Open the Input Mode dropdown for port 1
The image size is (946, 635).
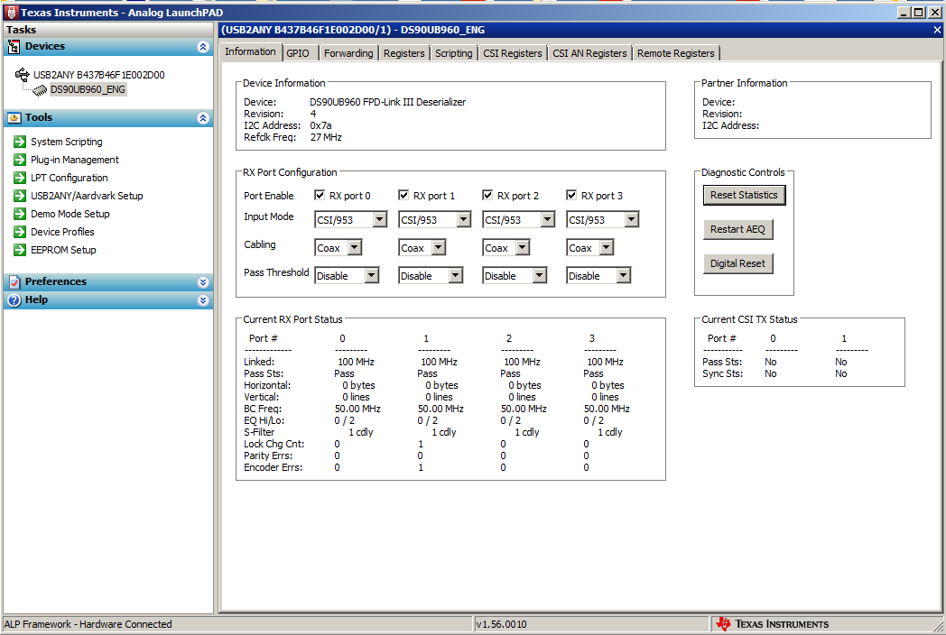point(464,219)
